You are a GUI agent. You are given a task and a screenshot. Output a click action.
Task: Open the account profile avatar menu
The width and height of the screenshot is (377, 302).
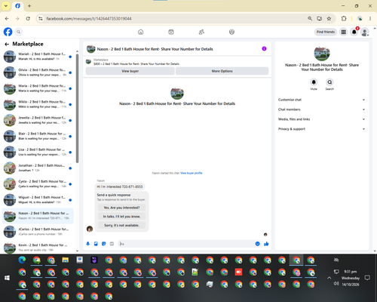tap(365, 32)
